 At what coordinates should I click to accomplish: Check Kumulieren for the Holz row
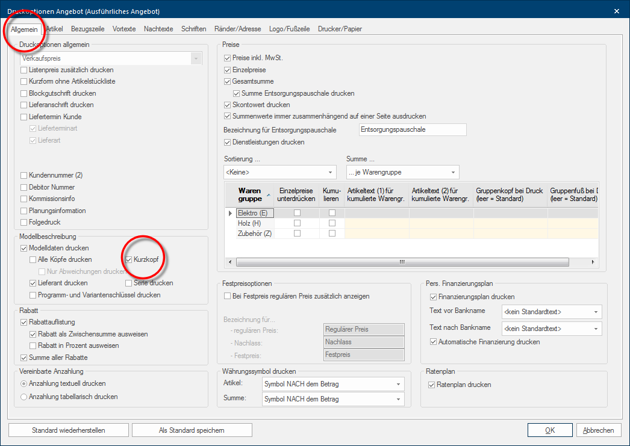click(332, 223)
